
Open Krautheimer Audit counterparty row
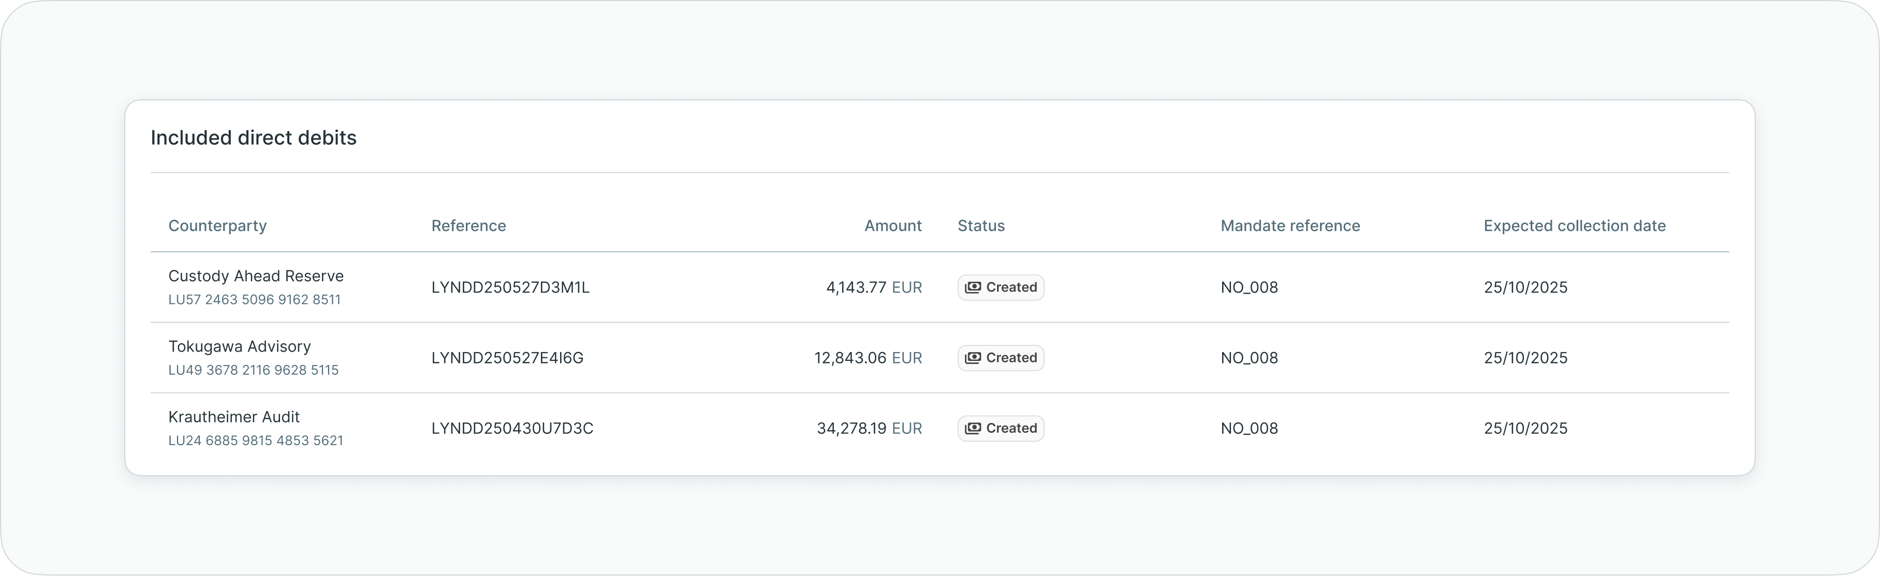233,417
